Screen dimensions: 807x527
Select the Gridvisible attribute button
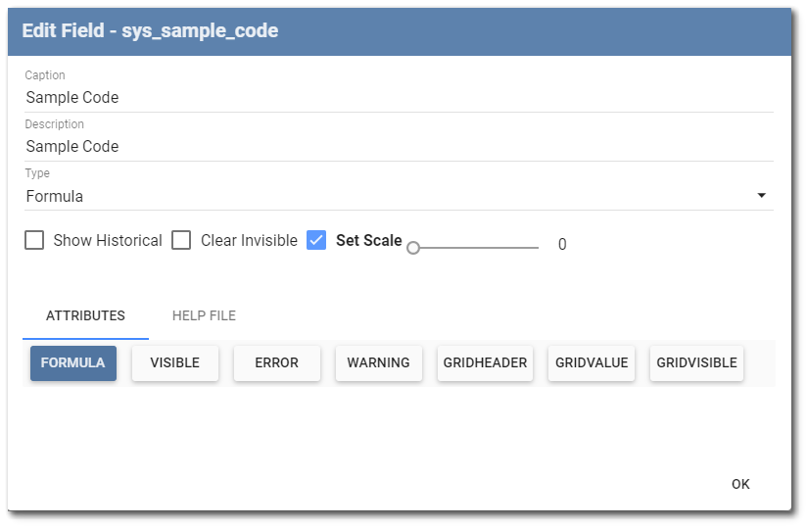(x=696, y=362)
